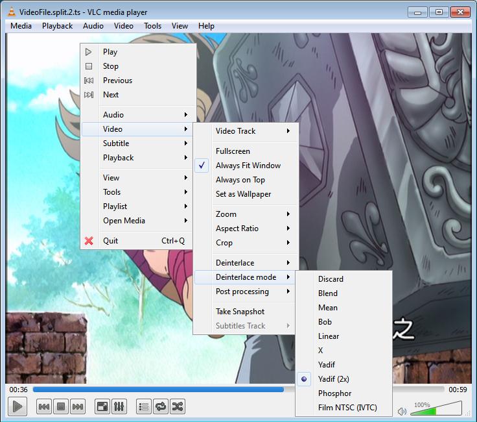Show the playlist via toolbar icon
The height and width of the screenshot is (422, 477).
[x=144, y=406]
